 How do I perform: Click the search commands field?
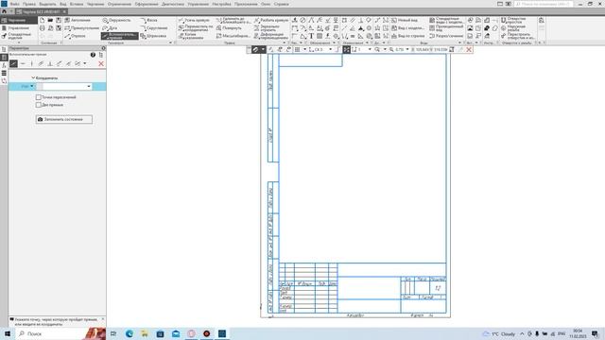(x=544, y=4)
